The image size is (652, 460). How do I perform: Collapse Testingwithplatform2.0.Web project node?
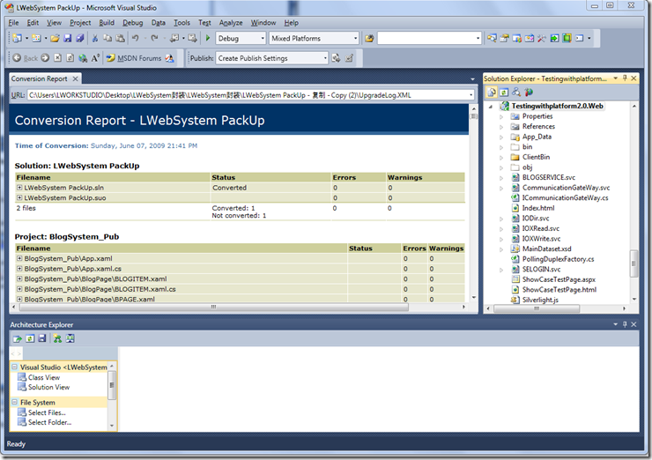pos(491,107)
